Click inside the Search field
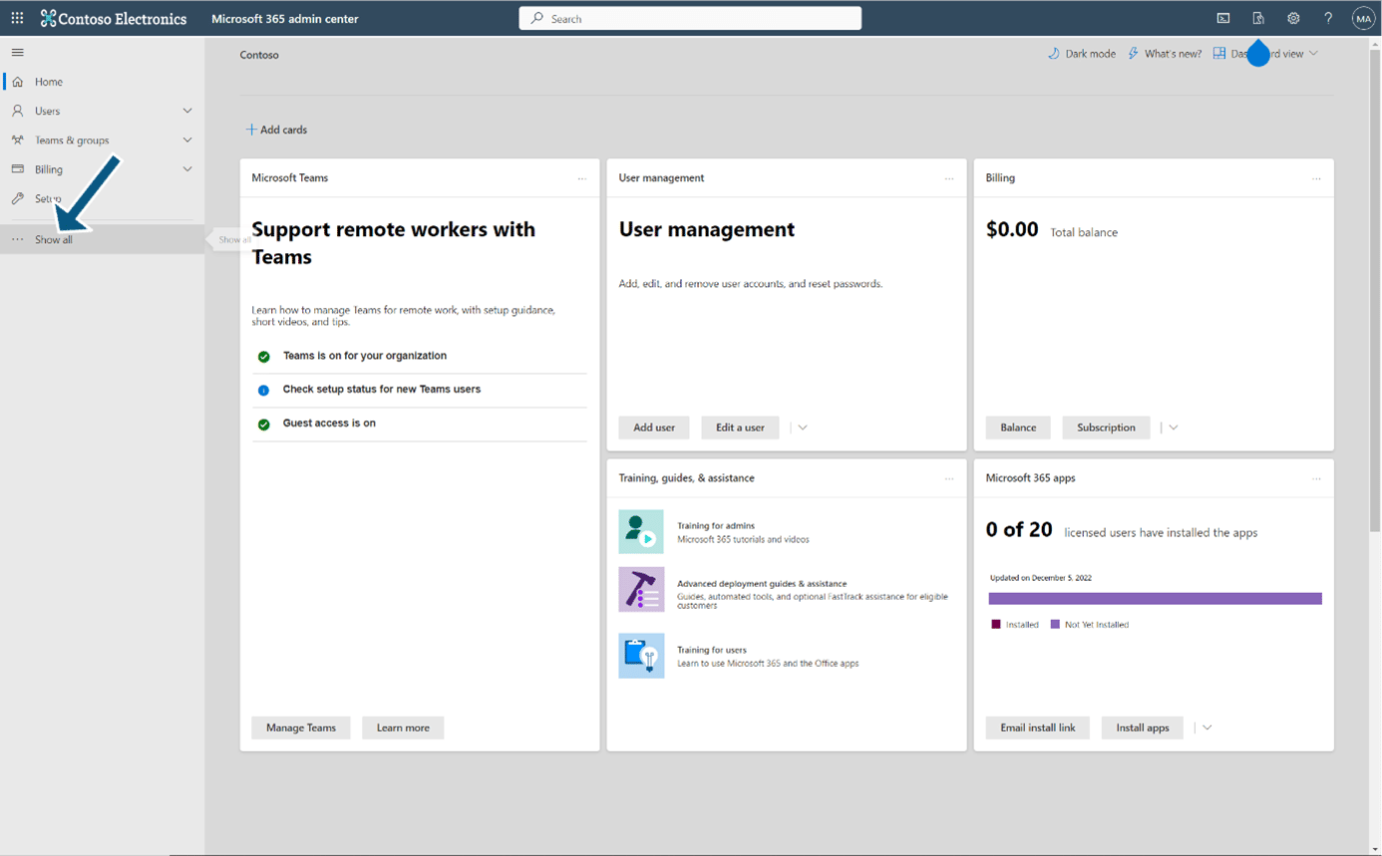Screen dimensions: 1382x856 (689, 17)
